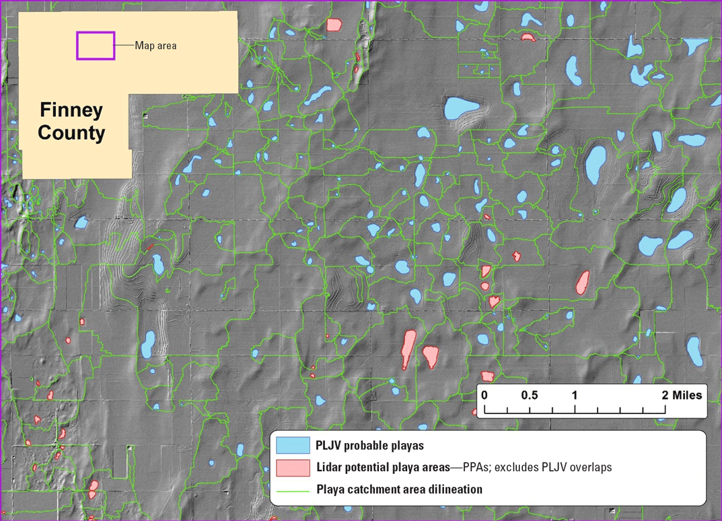The height and width of the screenshot is (521, 722).
Task: Click the "Map area" inset label
Action: coord(155,46)
